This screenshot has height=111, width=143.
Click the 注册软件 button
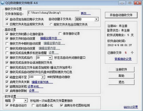121,69
